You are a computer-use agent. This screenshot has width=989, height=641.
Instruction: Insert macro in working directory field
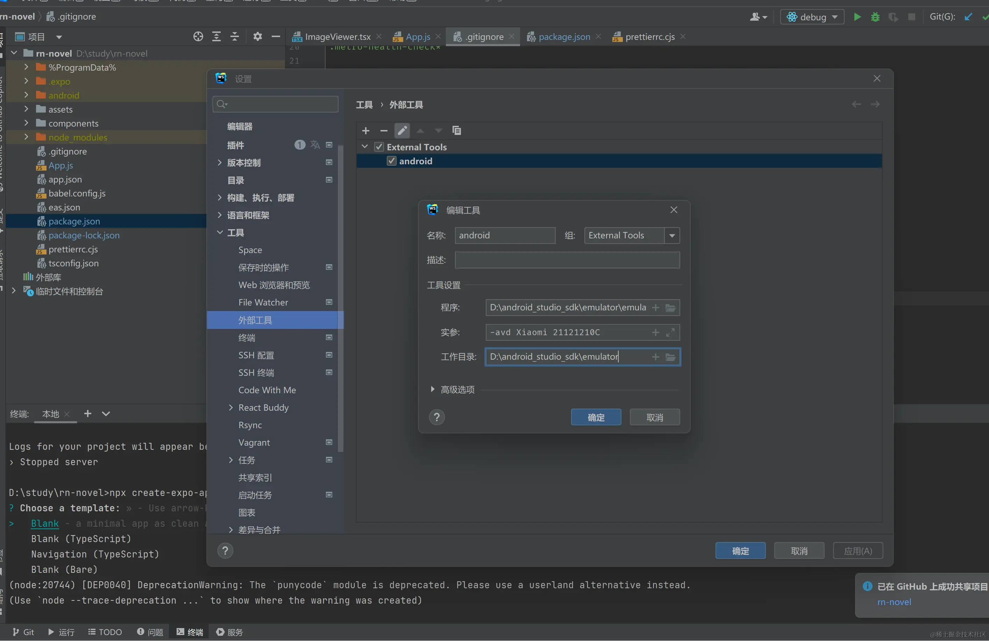coord(656,357)
